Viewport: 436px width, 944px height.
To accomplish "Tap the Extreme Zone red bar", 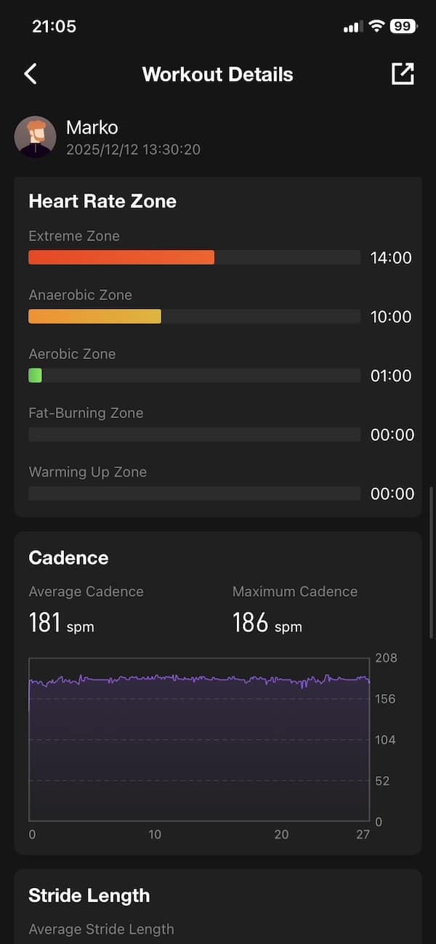I will tap(121, 257).
